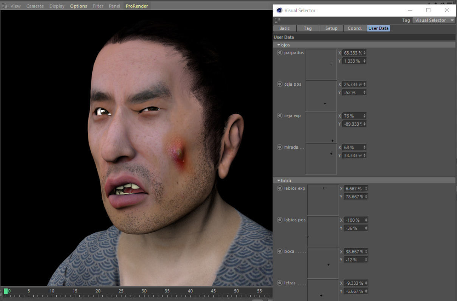
Task: Click inside the ceja exp 2D pad
Action: click(321, 127)
